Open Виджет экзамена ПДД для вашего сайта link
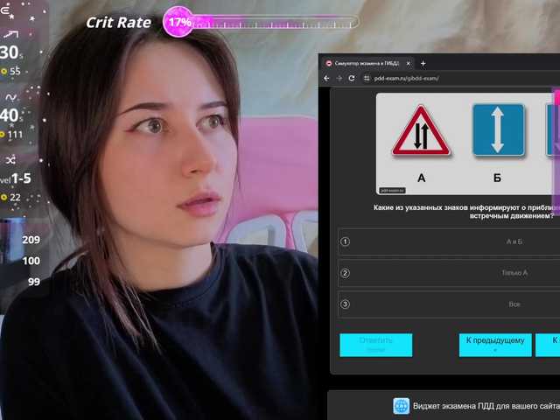Viewport: 560px width, 420px height. (x=486, y=406)
